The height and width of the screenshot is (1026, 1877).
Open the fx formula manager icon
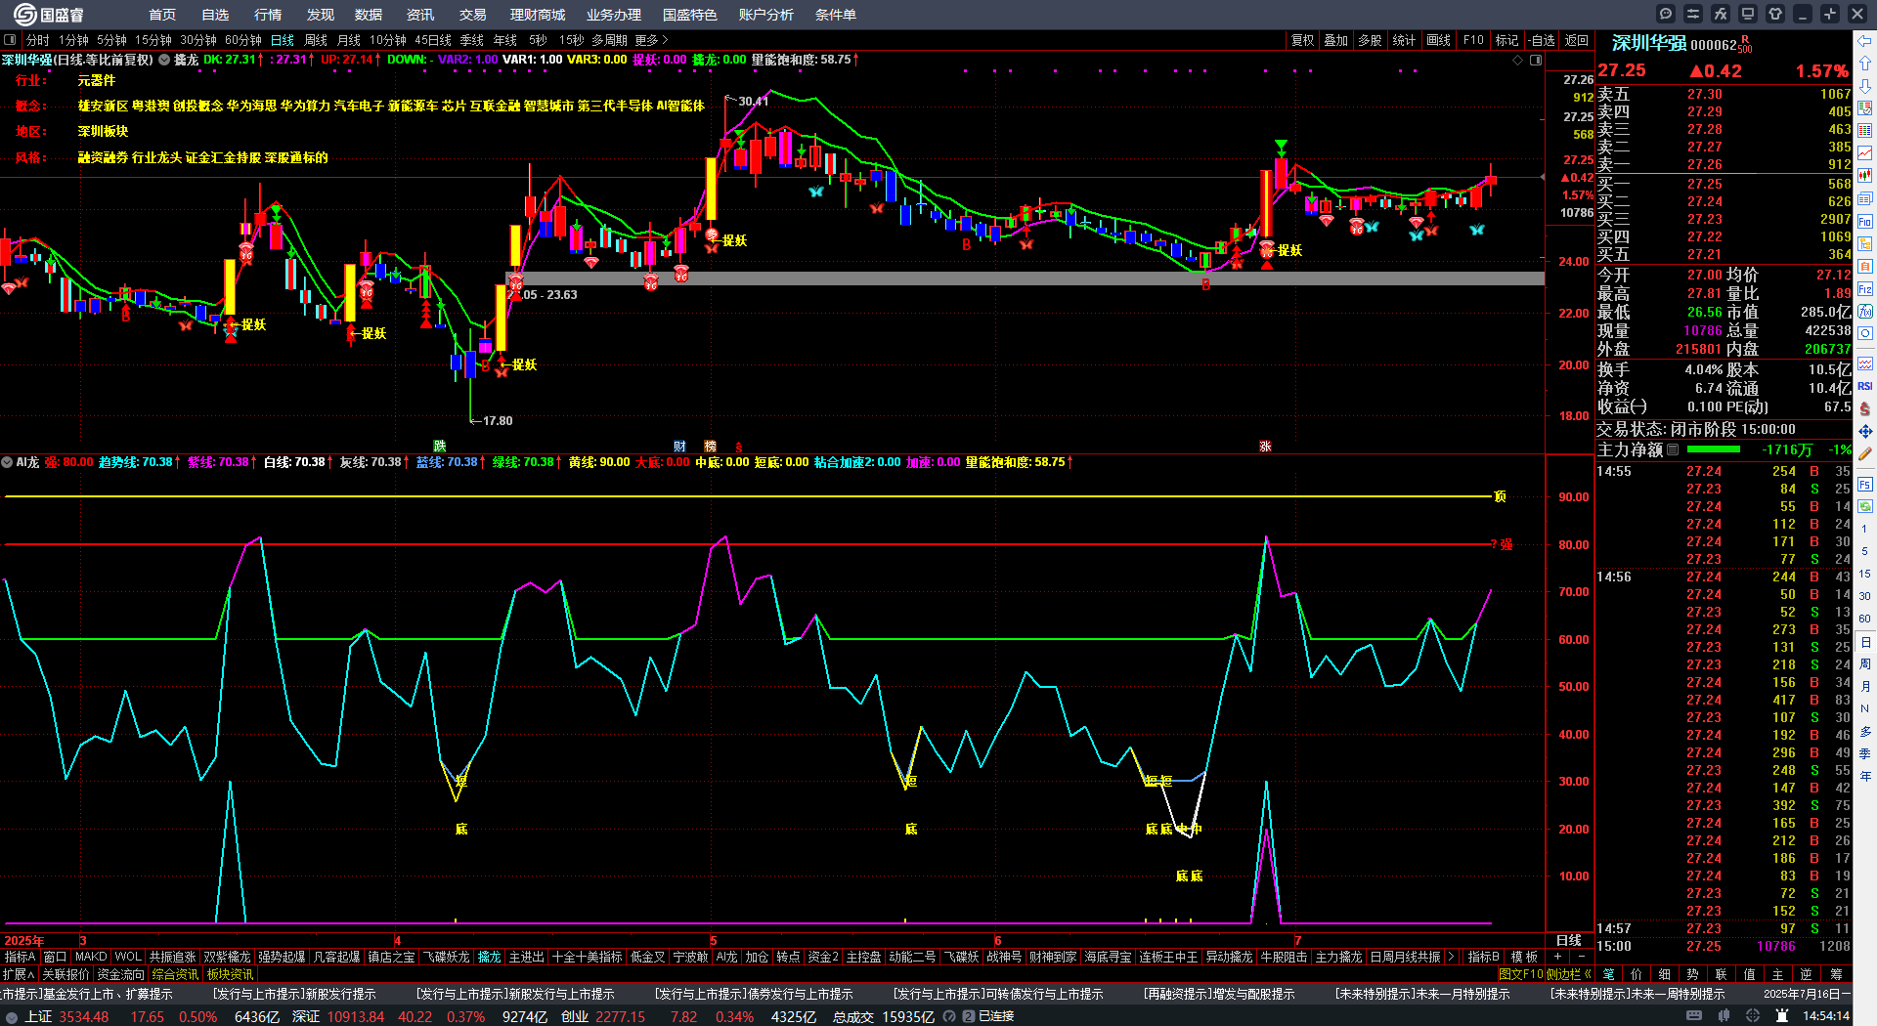tap(1721, 14)
